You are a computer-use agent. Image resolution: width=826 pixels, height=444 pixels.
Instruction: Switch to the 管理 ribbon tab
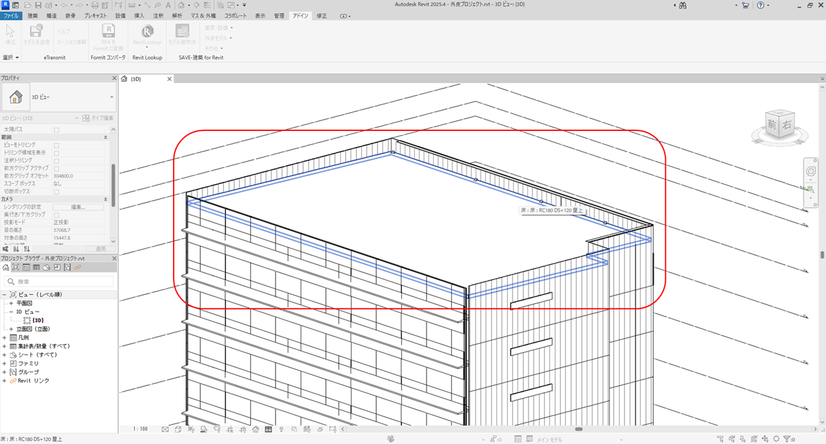[279, 15]
